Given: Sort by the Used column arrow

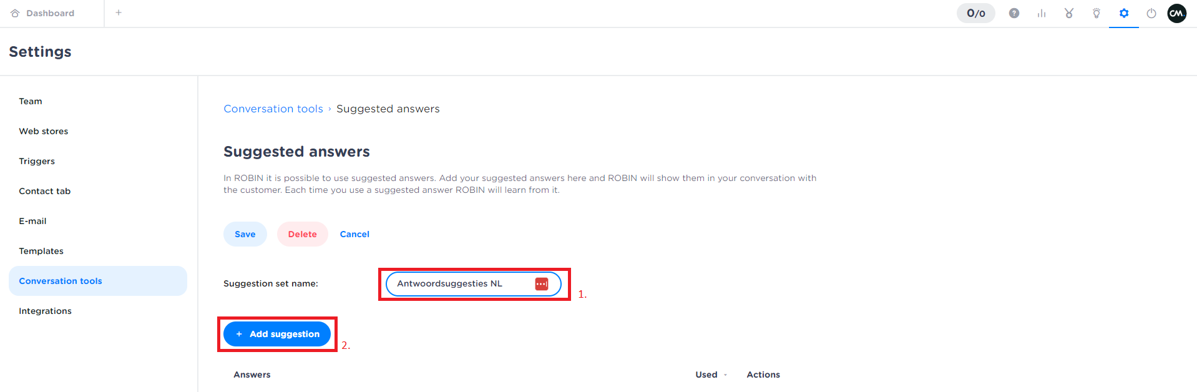Looking at the screenshot, I should 725,375.
